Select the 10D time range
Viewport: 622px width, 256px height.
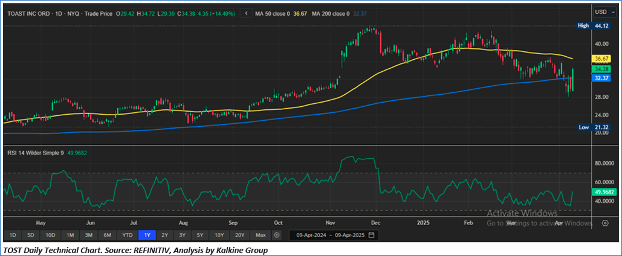(50, 235)
